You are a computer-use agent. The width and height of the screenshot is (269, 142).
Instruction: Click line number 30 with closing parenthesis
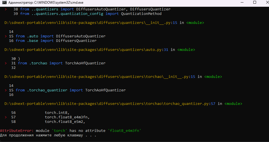16,58
